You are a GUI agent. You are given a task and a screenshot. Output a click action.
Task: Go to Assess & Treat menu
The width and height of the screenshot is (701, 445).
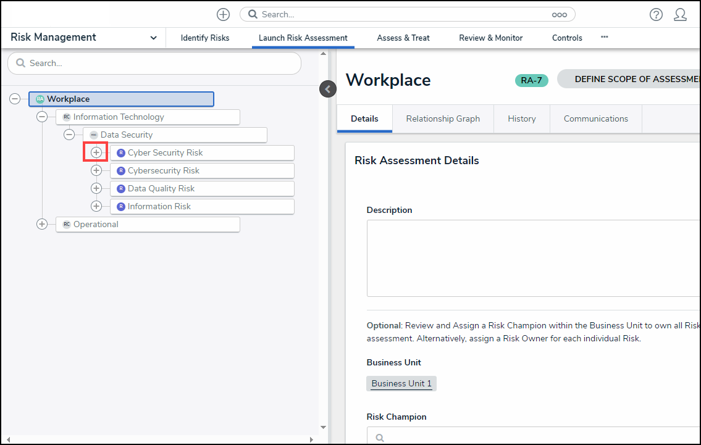403,38
